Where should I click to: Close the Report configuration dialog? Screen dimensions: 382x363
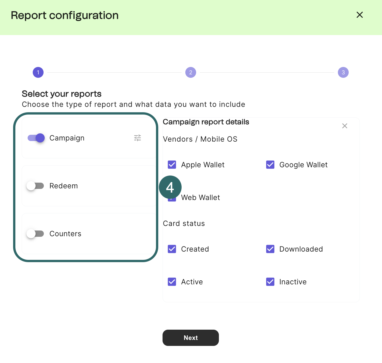[x=360, y=15]
